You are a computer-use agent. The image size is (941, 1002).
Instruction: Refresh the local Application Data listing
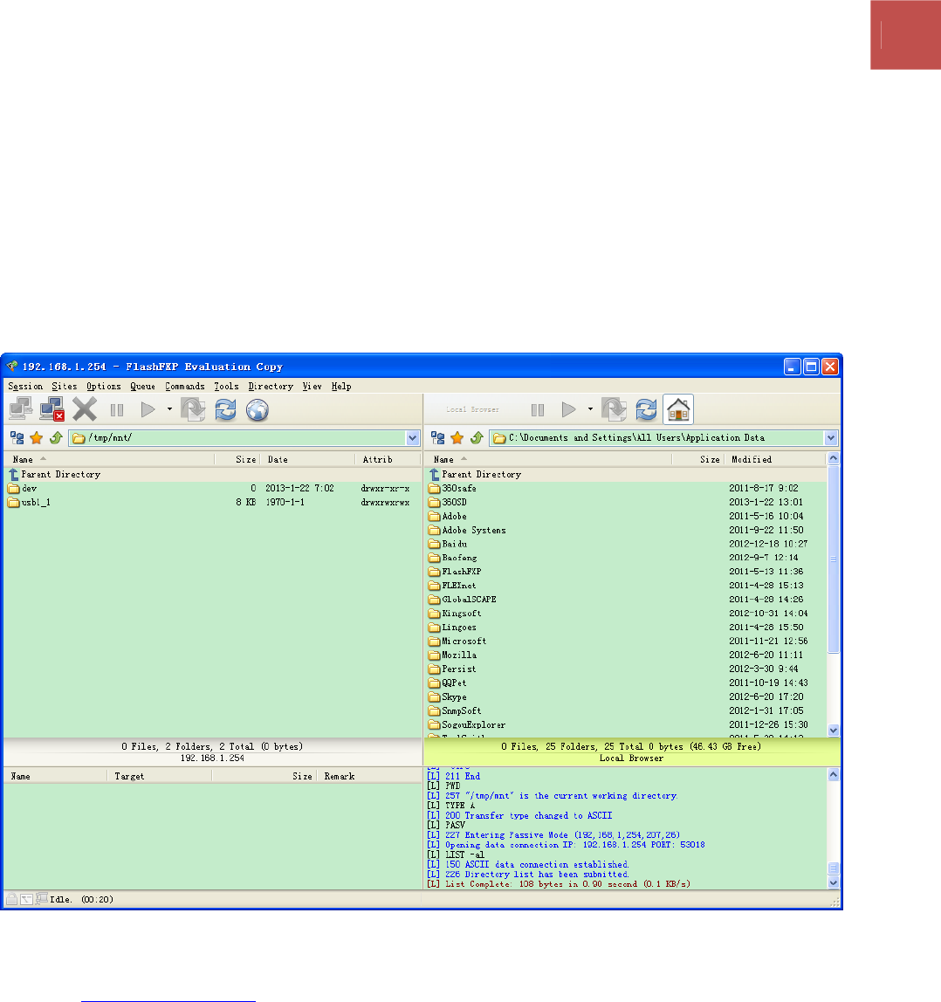pos(646,409)
